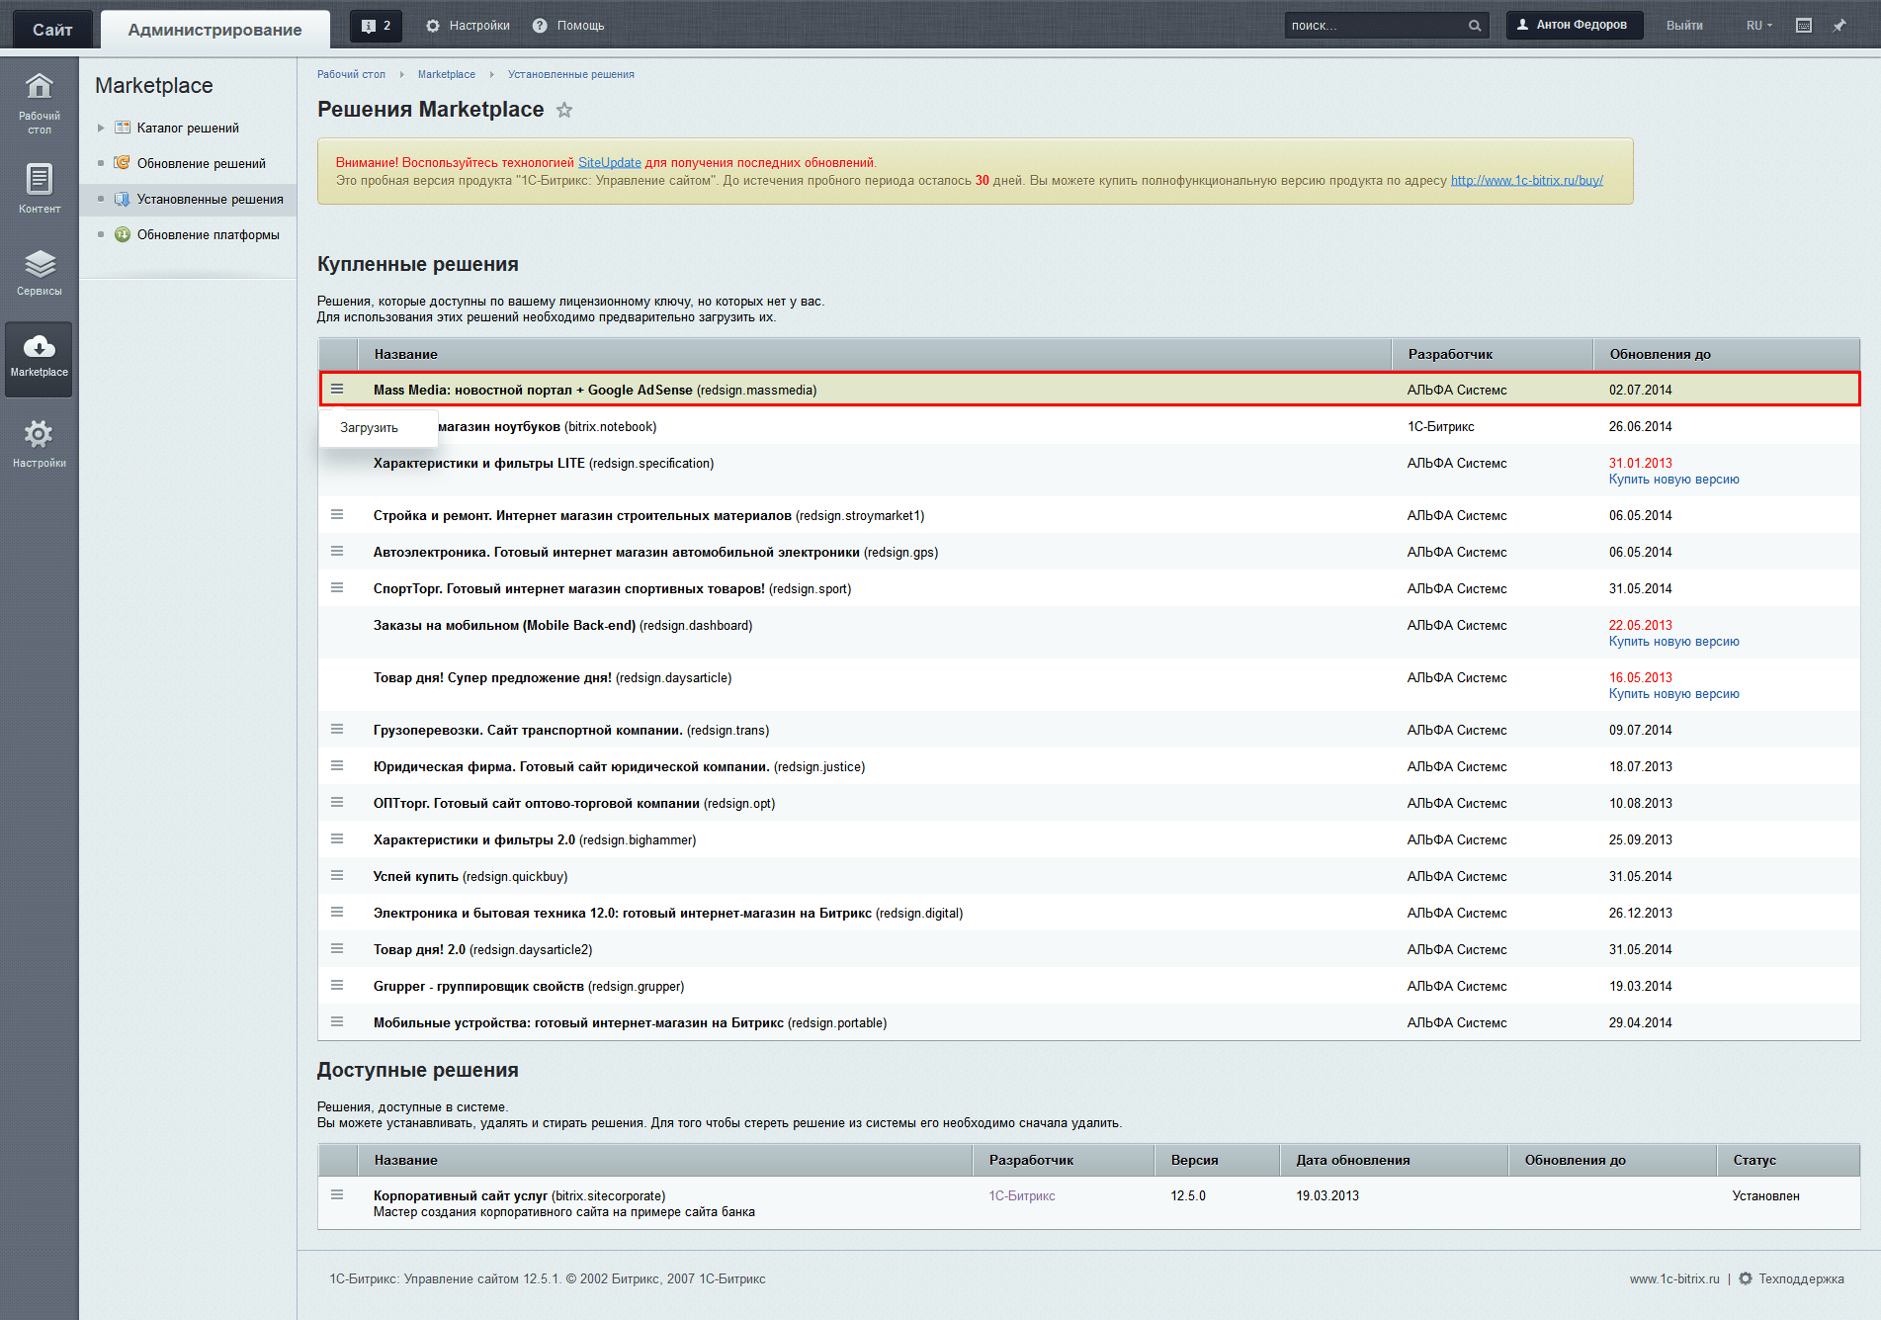Open row menu for Мобильные устройства

tap(337, 1022)
